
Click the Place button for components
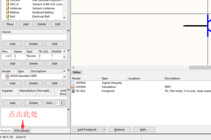point(10,24)
